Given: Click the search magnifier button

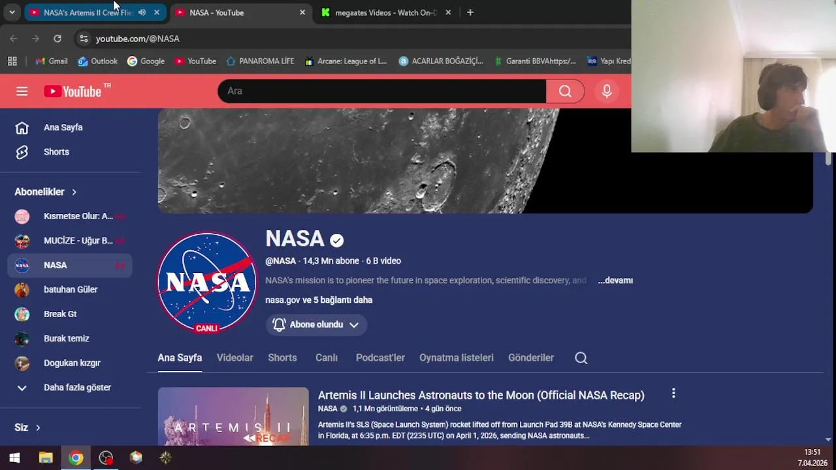Looking at the screenshot, I should pos(565,91).
